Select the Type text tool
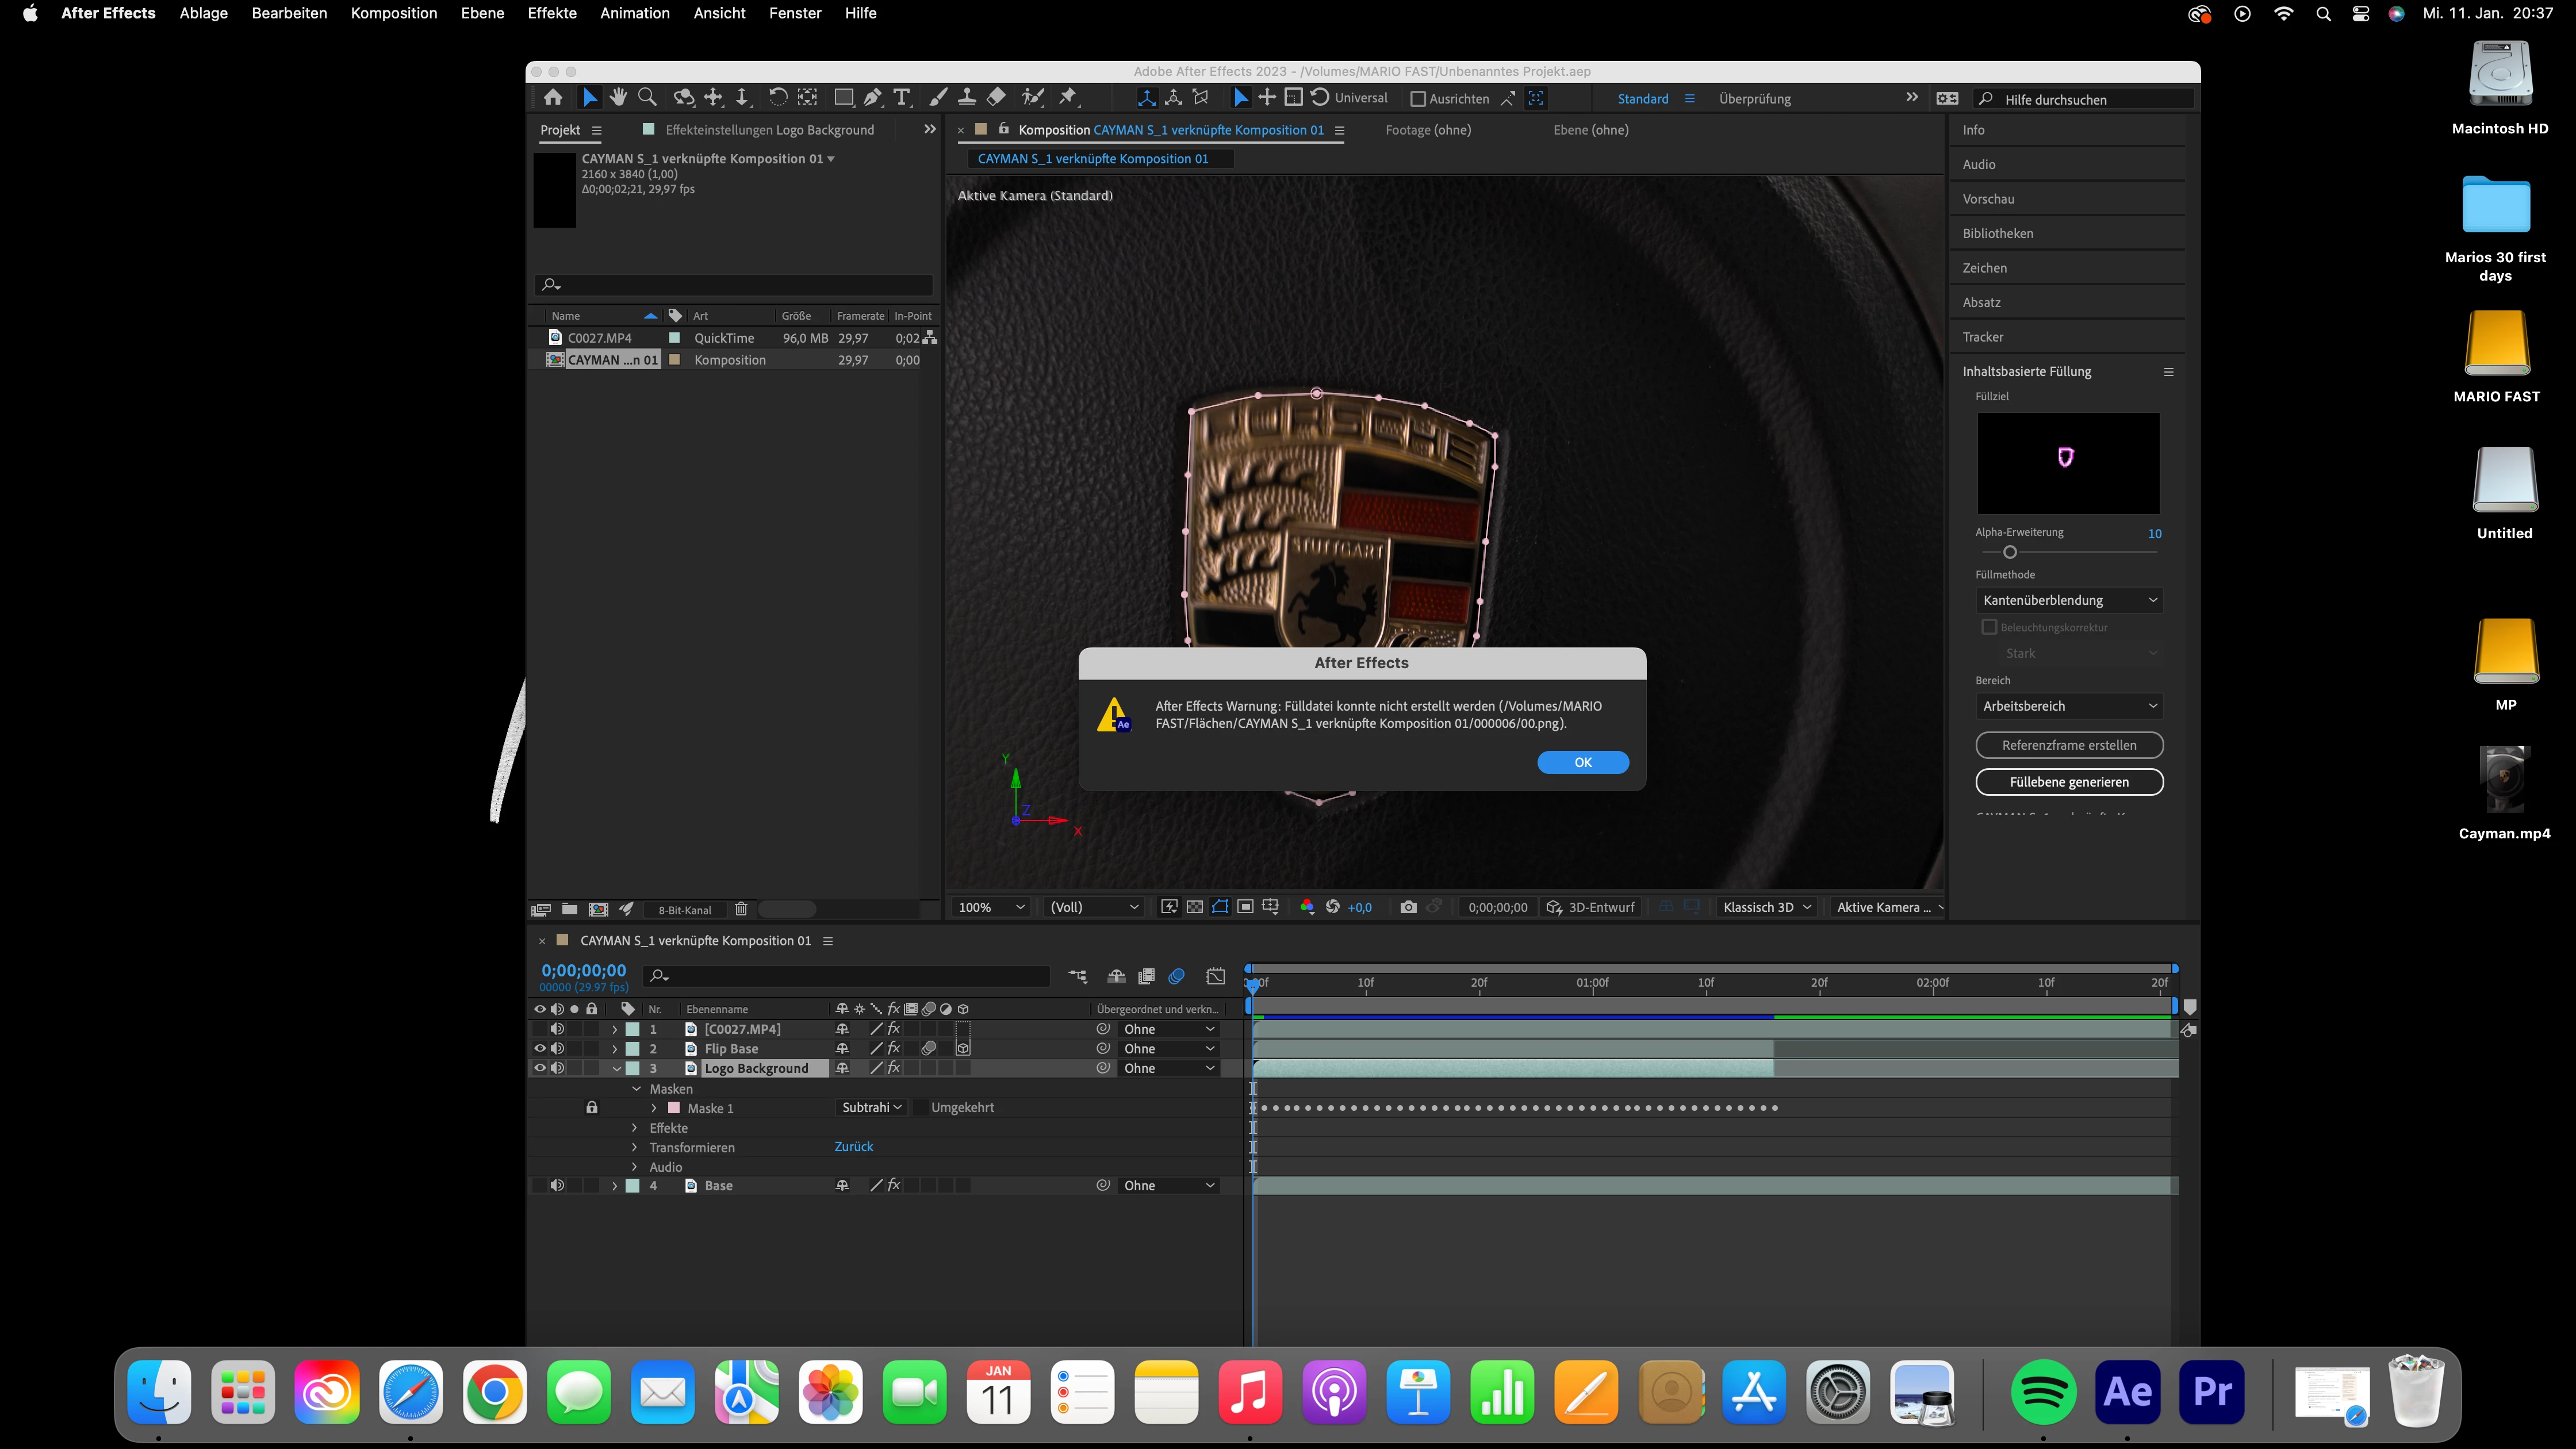This screenshot has width=2576, height=1449. pyautogui.click(x=901, y=97)
